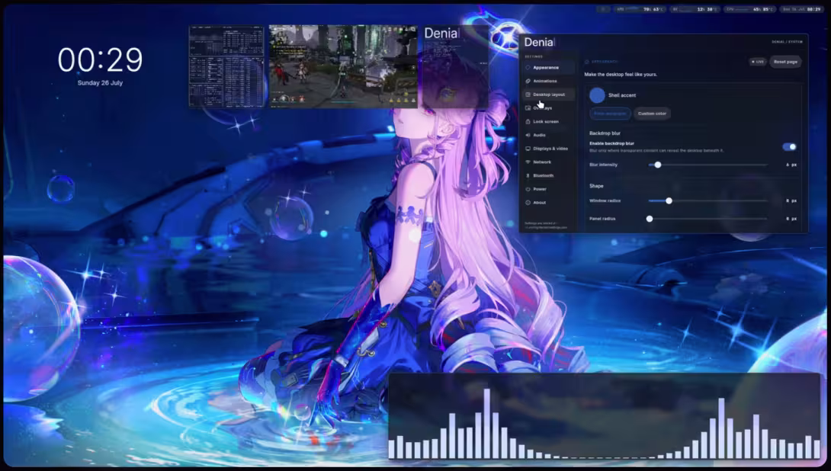The width and height of the screenshot is (831, 471).
Task: Click the 'Backdrop blur' section heading
Action: [x=605, y=133]
